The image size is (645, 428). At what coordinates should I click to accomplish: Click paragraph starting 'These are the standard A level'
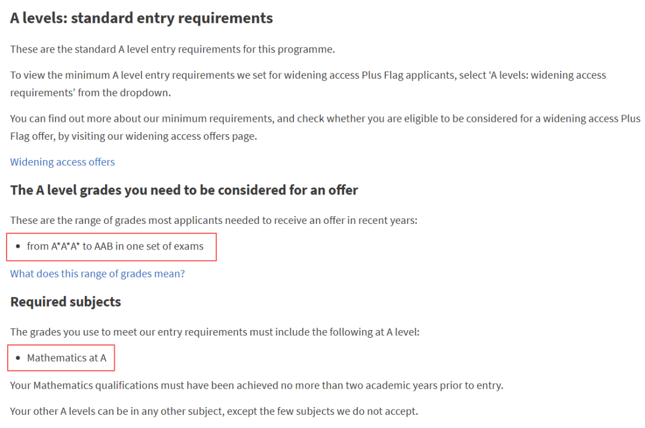pos(172,49)
